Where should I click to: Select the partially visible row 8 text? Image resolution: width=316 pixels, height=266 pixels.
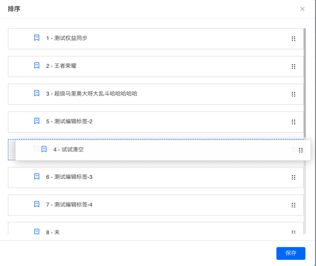(x=53, y=232)
